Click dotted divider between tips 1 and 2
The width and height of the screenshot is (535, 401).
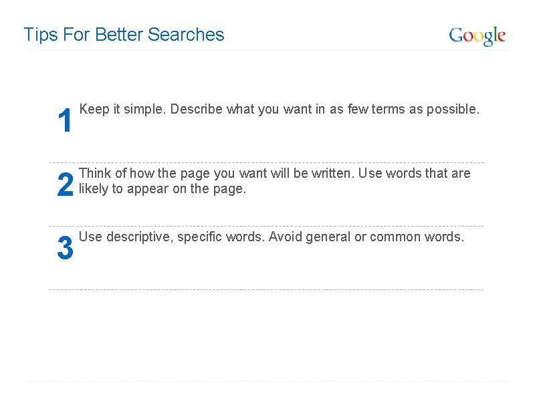266,162
